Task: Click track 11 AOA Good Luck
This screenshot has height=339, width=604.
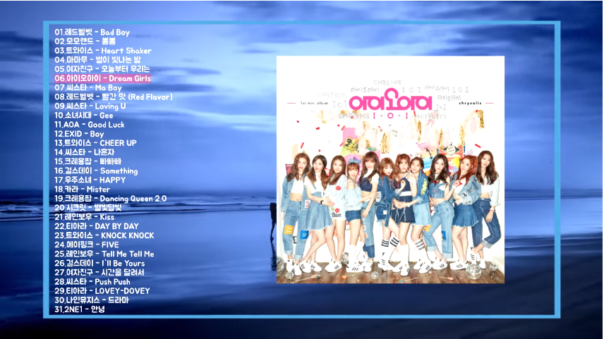Action: pyautogui.click(x=89, y=125)
